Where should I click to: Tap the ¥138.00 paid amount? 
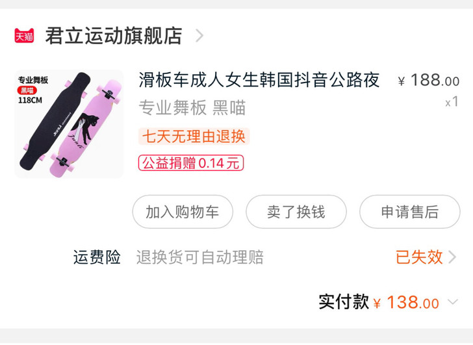coord(406,302)
